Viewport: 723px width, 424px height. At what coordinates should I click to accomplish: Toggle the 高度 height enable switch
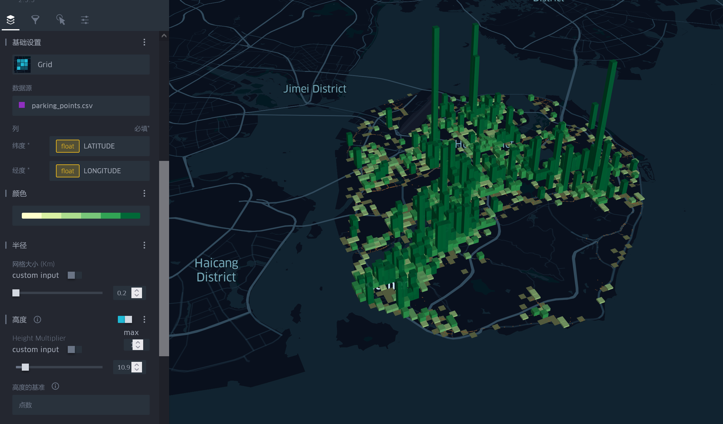[x=125, y=319]
